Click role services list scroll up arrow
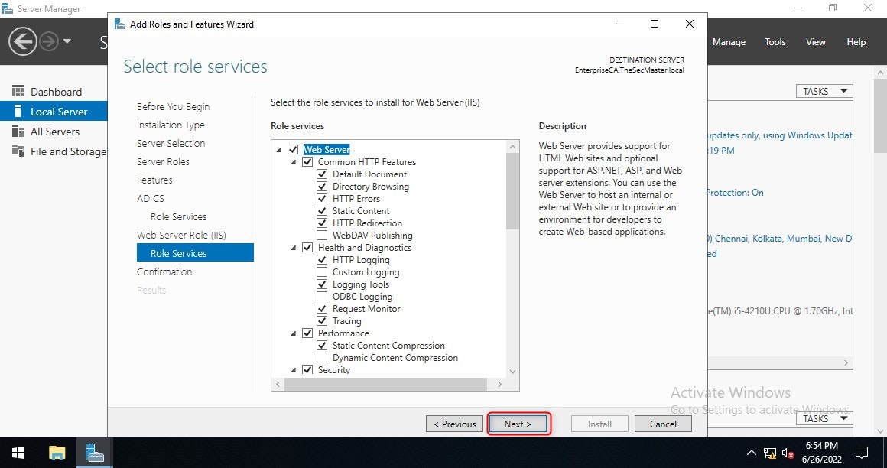The width and height of the screenshot is (887, 468). point(512,147)
